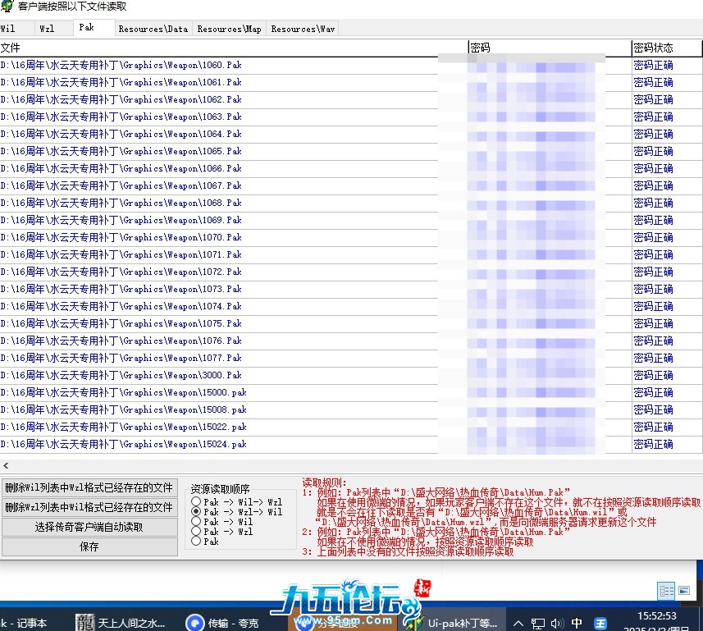Image resolution: width=703 pixels, height=631 pixels.
Task: Select the Weapon\15022.pak file row
Action: click(x=351, y=427)
